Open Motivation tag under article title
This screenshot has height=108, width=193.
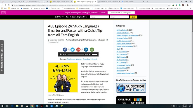pyautogui.click(x=101, y=40)
